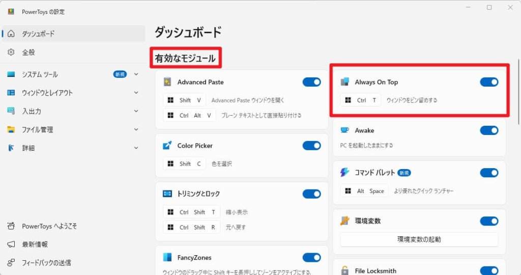Open the 最新情報 page
The image size is (521, 275).
coord(73,244)
